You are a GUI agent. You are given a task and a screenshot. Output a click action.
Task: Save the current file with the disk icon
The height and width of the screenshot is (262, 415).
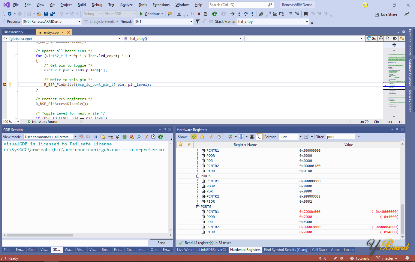click(46, 14)
